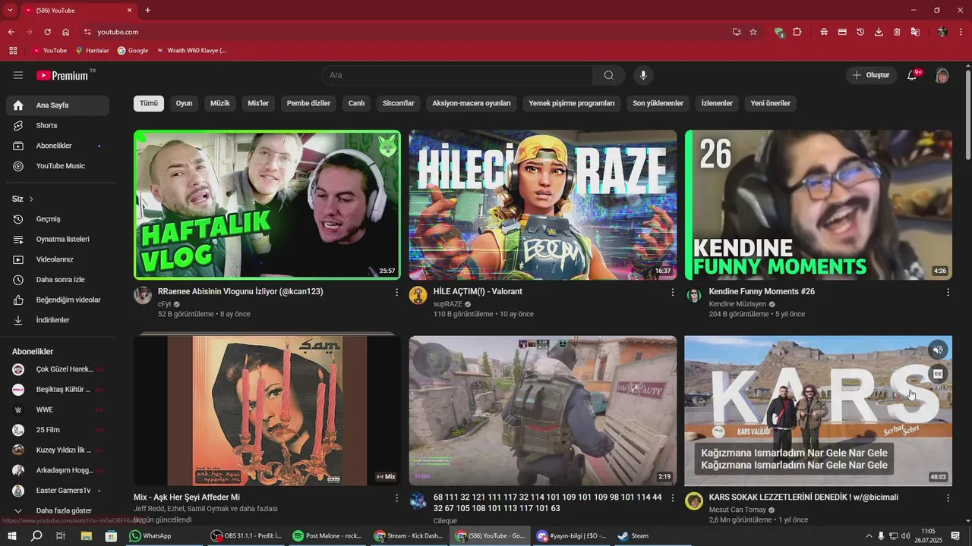
Task: Open the HİLECİ RAZE thumbnail
Action: pos(543,205)
